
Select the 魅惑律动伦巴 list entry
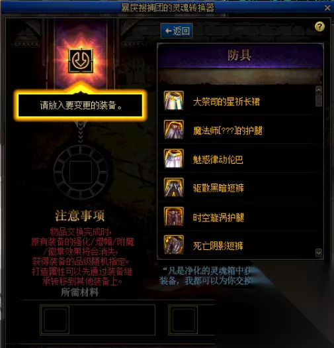coord(238,158)
